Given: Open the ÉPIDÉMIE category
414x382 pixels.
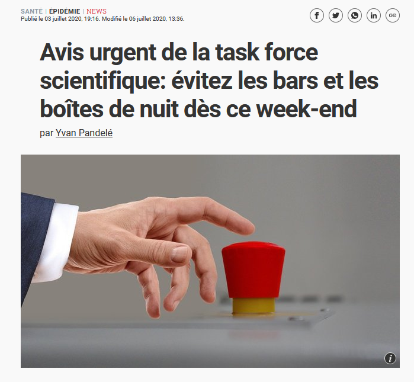Looking at the screenshot, I should (65, 11).
